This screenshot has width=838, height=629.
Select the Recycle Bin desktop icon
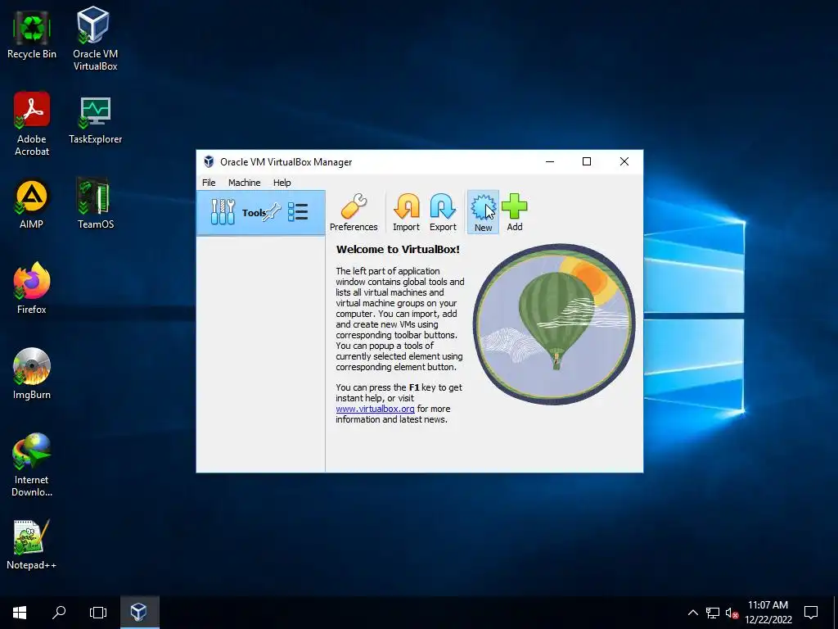click(32, 36)
